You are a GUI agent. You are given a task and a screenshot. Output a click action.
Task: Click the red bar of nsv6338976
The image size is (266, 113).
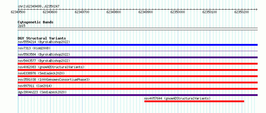[x=138, y=76]
